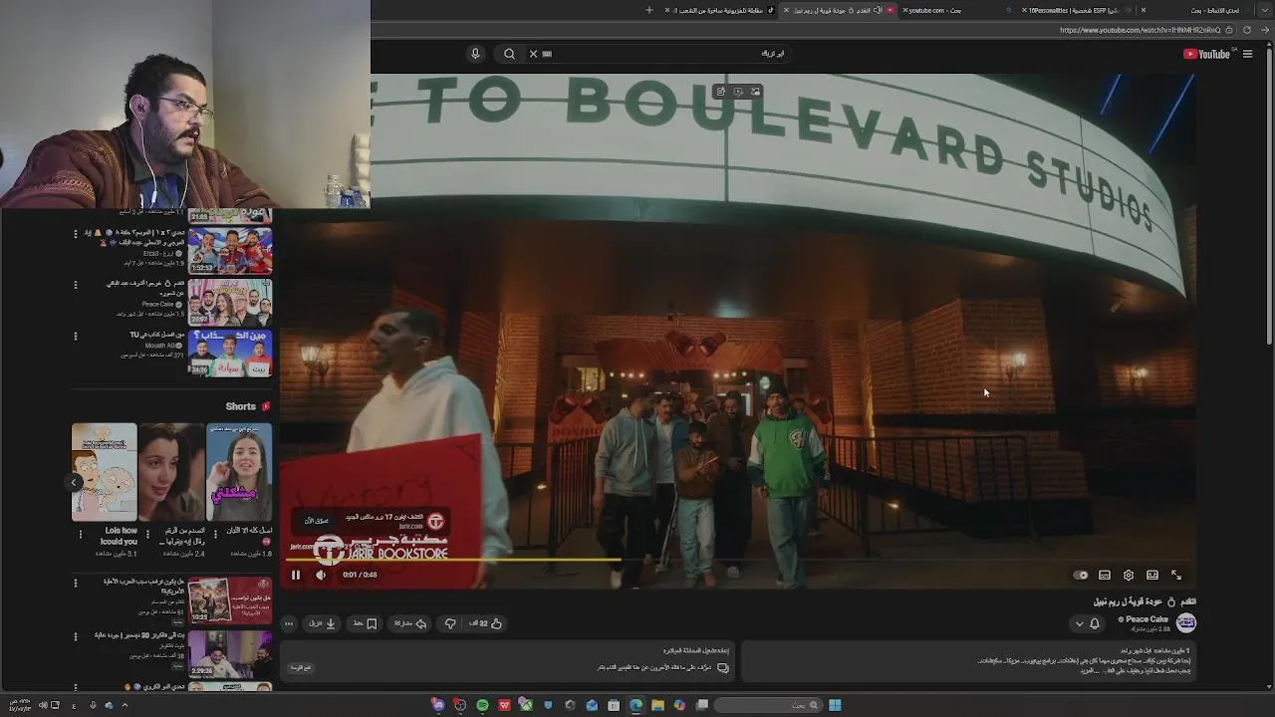Screen dimensions: 1275x717
Task: Like the video with the thumbs-up button
Action: pos(485,623)
